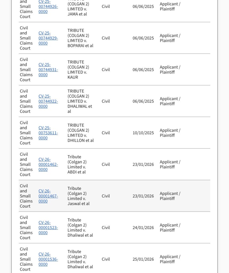Viewport: 229px width, 273px height.
Task: Open case link CV-26-00001523-0000
Action: click(48, 228)
